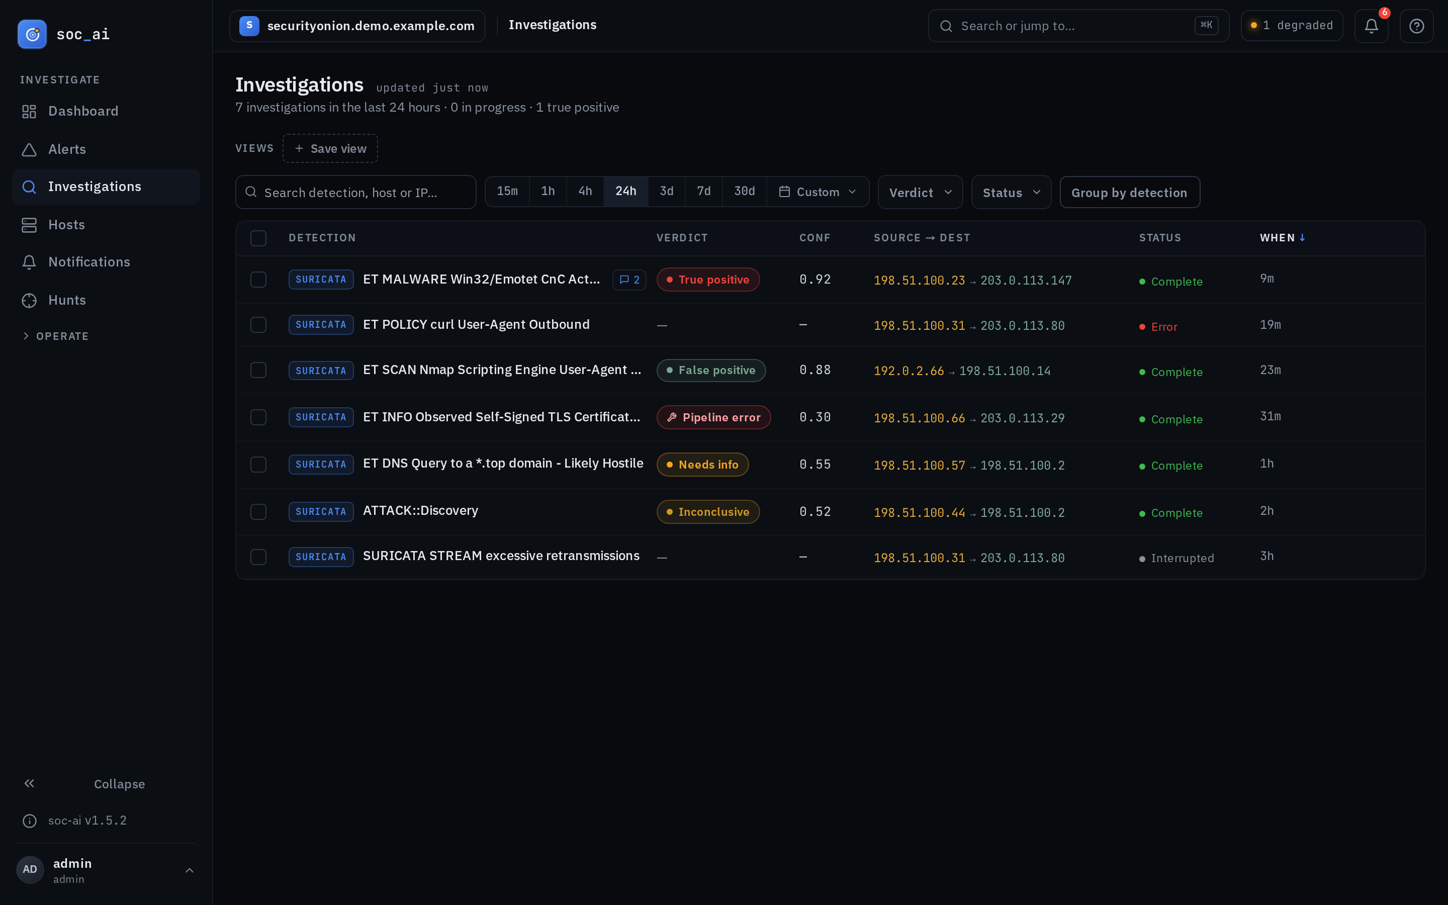Open the Custom time range dropdown
Screen dimensions: 1448x905
pos(818,192)
